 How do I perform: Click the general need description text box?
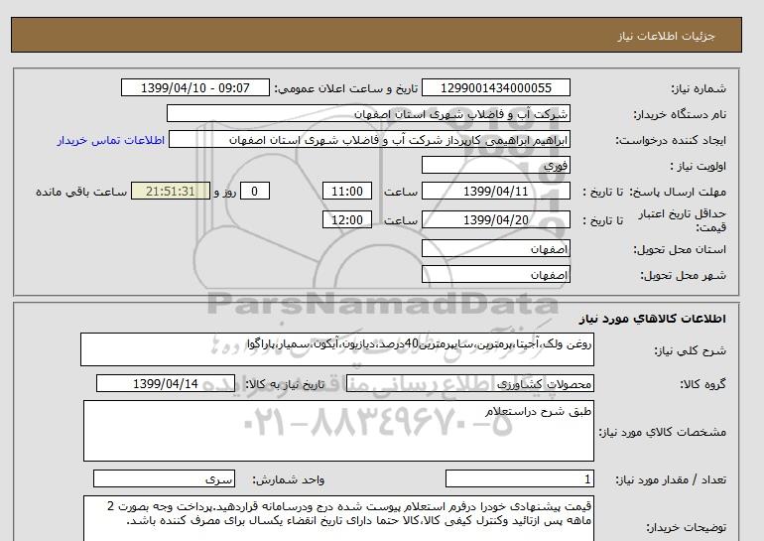(x=337, y=349)
